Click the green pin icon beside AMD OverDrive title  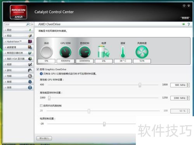184,24
